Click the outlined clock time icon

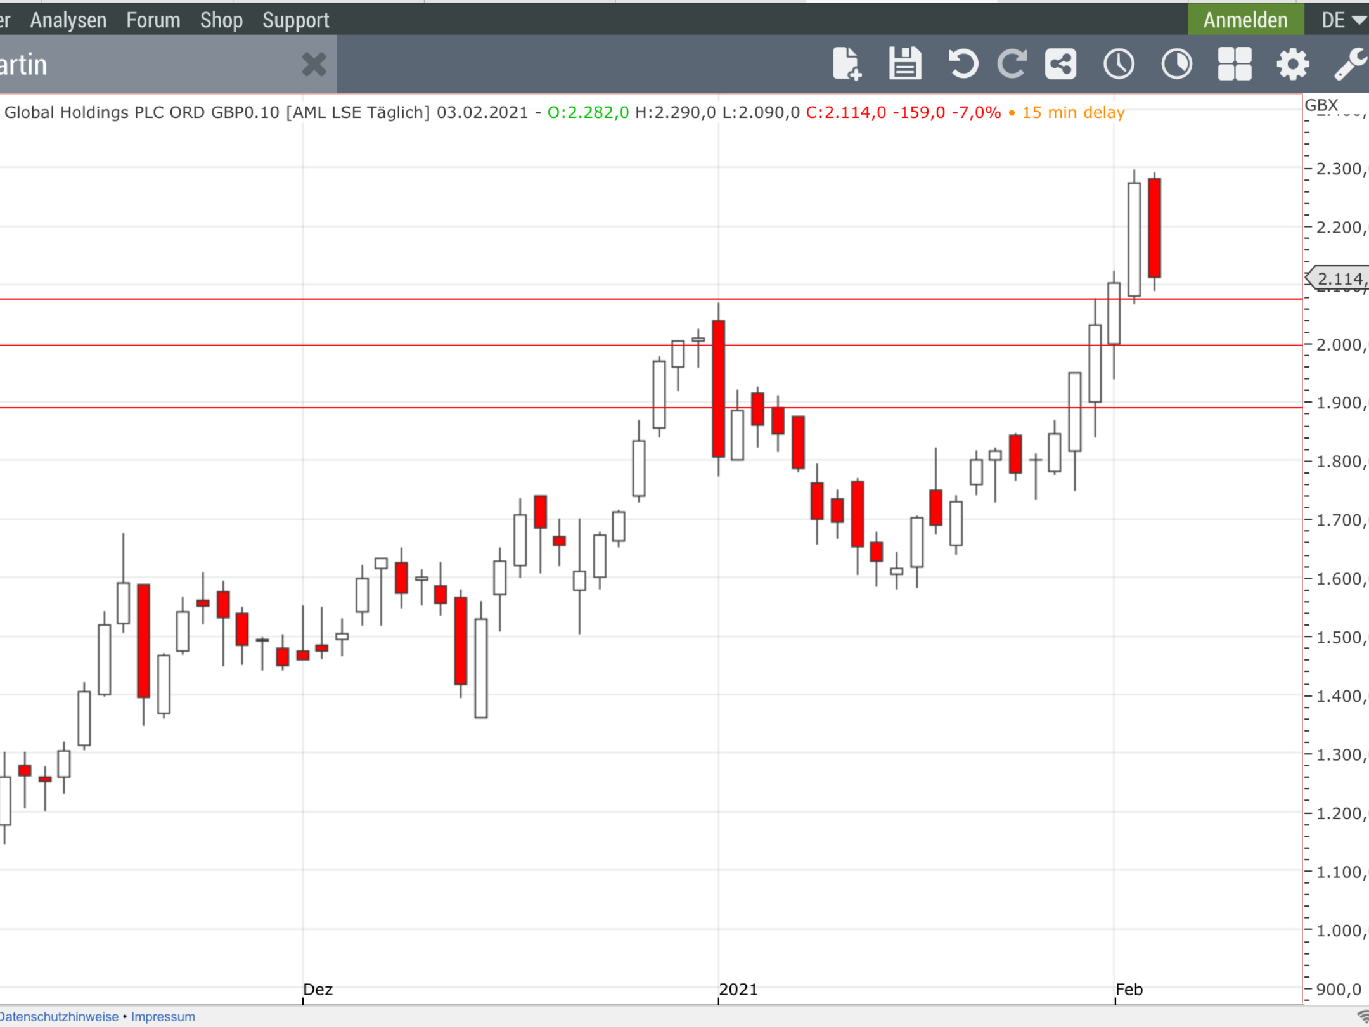tap(1119, 64)
